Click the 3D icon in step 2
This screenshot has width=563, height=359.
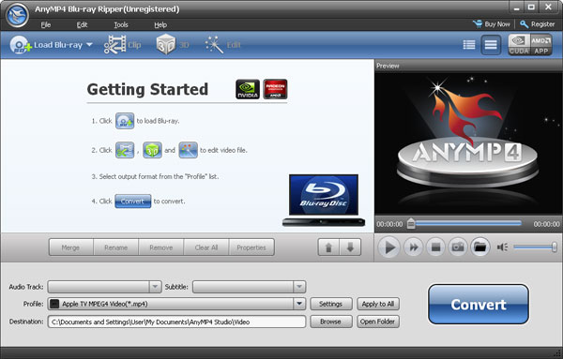coord(152,150)
